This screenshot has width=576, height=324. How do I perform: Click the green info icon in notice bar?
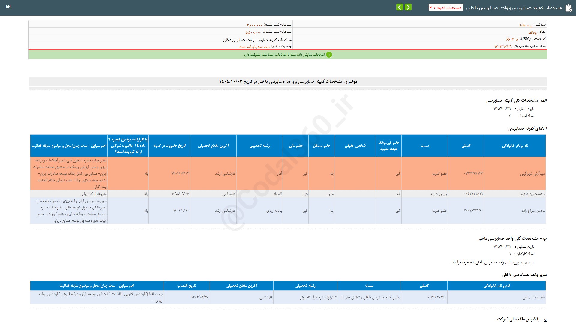tap(329, 55)
